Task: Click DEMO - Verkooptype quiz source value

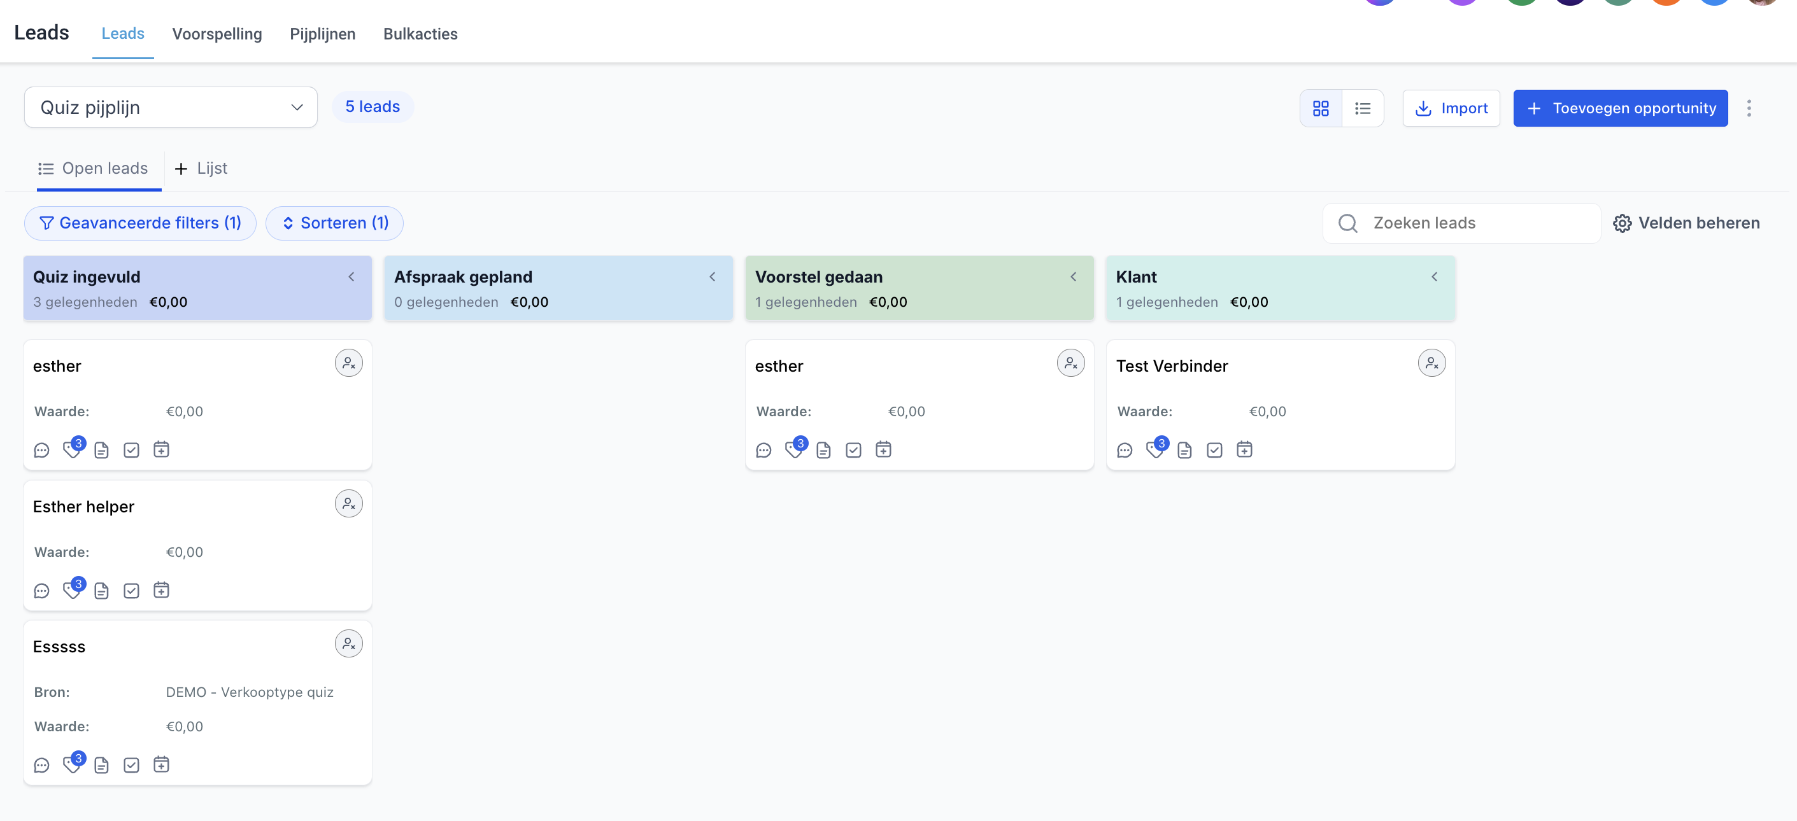Action: [250, 692]
